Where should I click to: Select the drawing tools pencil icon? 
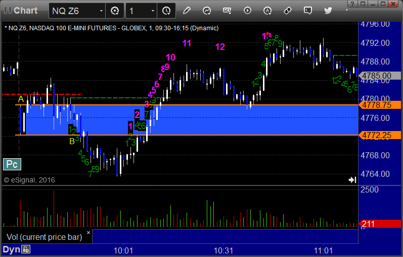tap(187, 11)
